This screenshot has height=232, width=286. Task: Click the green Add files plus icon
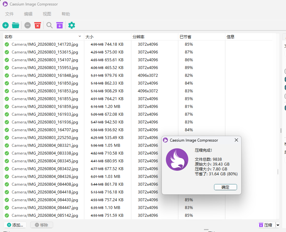coord(6,25)
